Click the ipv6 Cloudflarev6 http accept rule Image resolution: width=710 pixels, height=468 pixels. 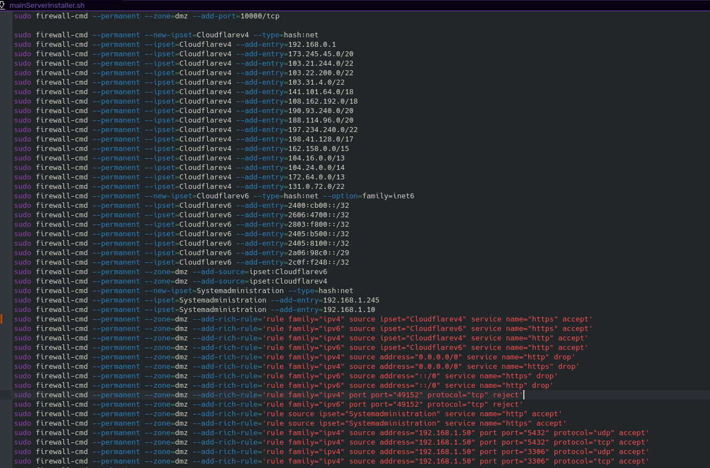301,348
